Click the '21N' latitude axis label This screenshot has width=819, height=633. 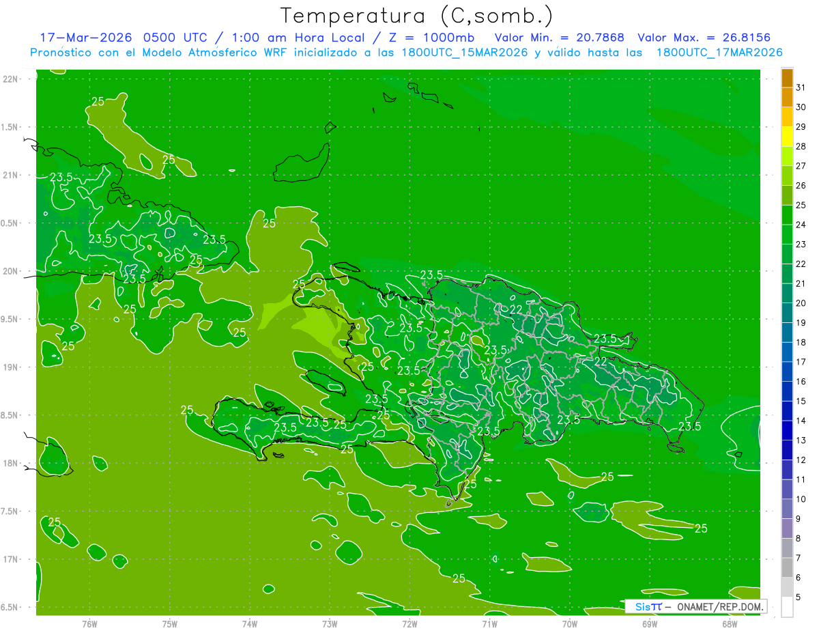10,175
